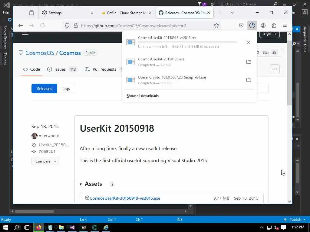Click the muted volume tray icon
Viewport: 310px width, 232px height.
(x=276, y=227)
